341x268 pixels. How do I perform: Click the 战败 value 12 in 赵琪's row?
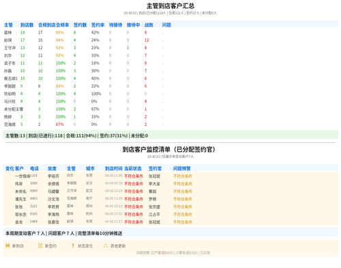tap(147, 40)
